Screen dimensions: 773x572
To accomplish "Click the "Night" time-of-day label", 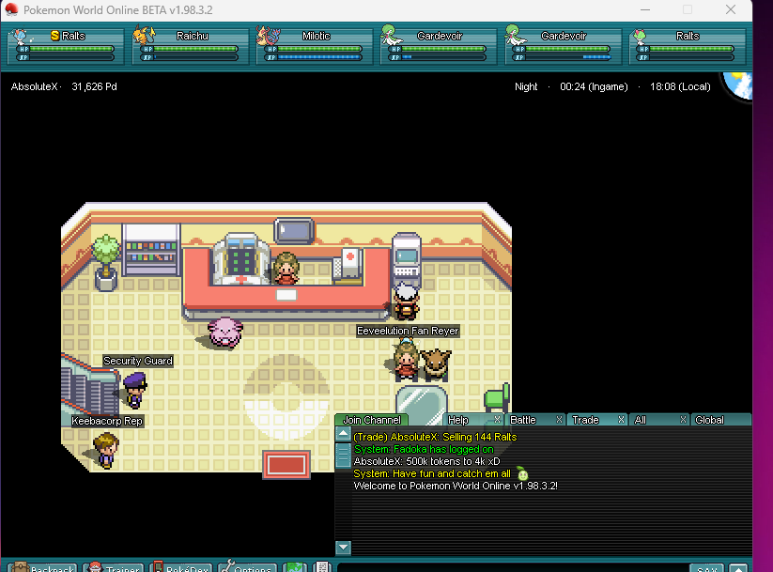I will (x=526, y=86).
